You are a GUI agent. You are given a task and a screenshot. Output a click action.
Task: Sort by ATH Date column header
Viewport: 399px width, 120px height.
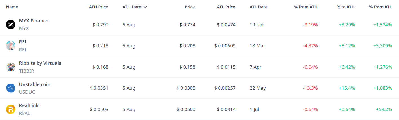[x=132, y=7]
